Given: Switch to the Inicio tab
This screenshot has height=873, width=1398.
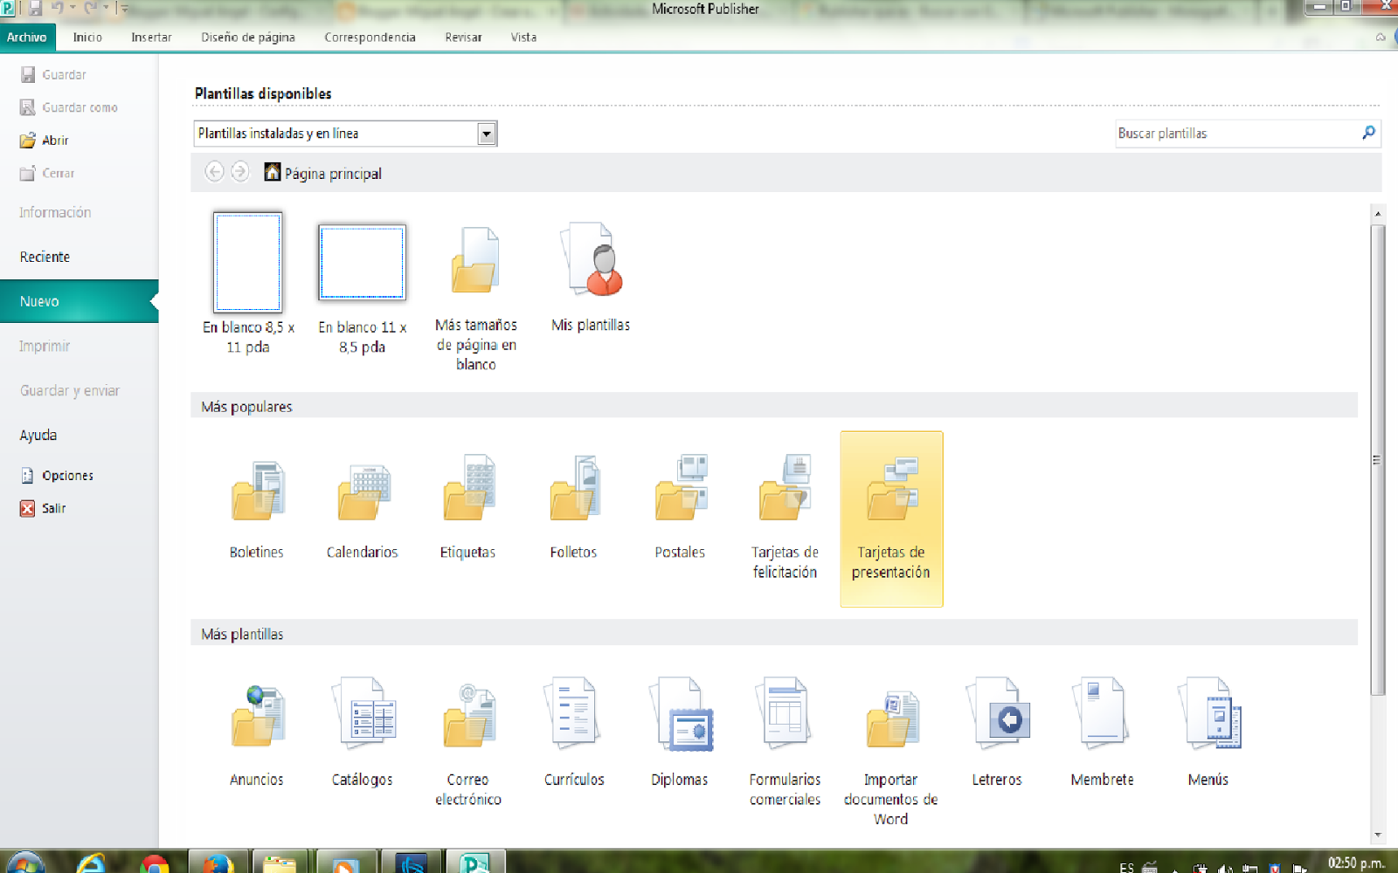Looking at the screenshot, I should [87, 38].
